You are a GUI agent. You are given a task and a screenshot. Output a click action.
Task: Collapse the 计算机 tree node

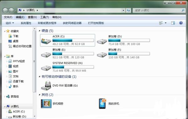tap(5, 107)
